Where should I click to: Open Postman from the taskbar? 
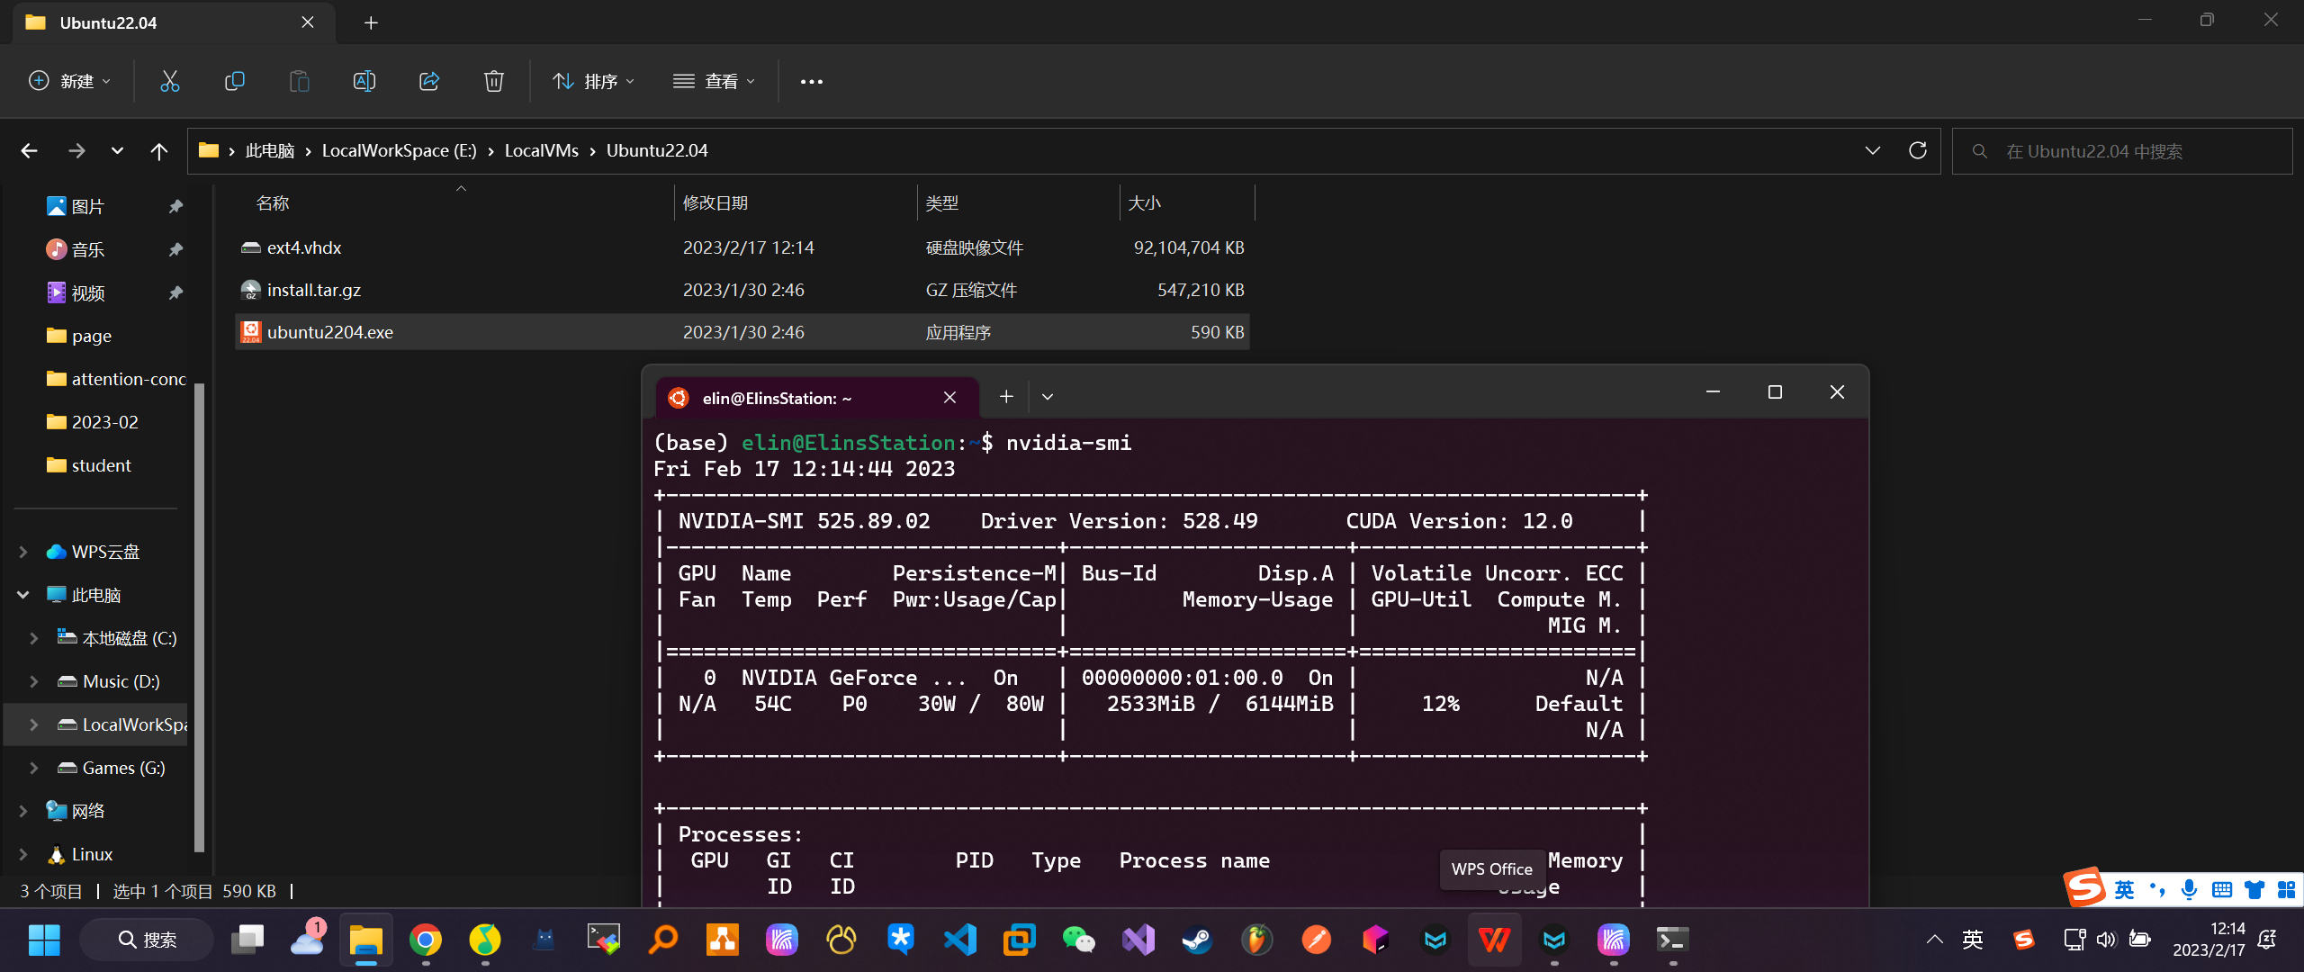(x=1316, y=939)
